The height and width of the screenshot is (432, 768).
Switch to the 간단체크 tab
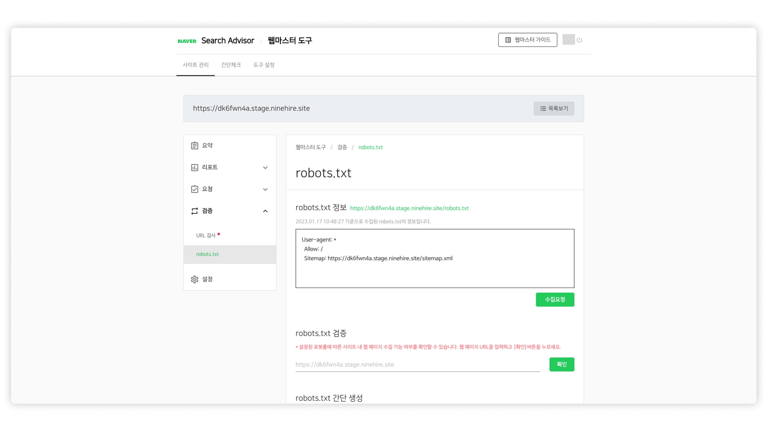(x=231, y=65)
